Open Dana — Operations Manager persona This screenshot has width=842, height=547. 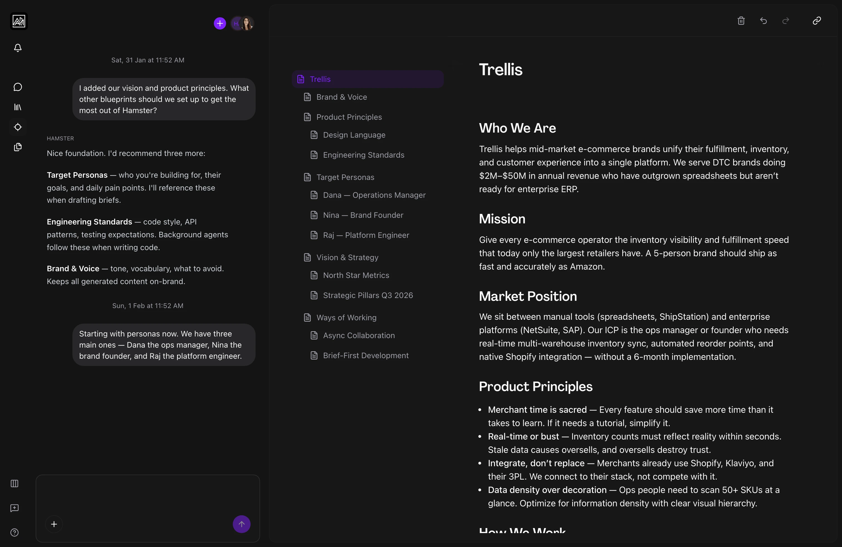(x=374, y=195)
